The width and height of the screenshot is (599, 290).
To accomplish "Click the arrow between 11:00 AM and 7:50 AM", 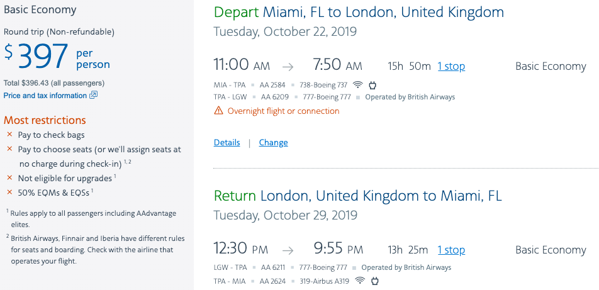I will (288, 67).
